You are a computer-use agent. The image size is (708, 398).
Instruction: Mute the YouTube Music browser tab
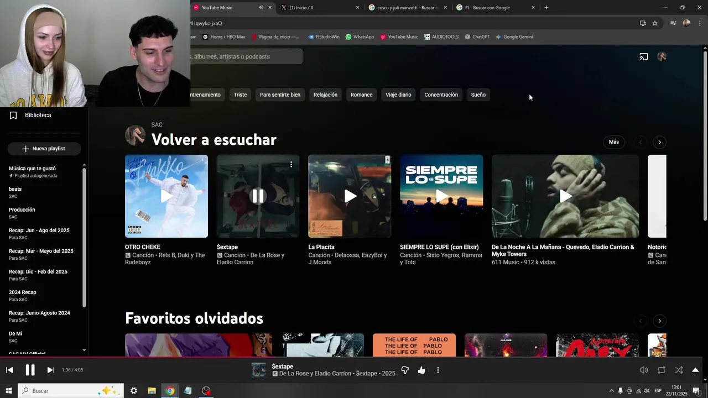pos(261,8)
